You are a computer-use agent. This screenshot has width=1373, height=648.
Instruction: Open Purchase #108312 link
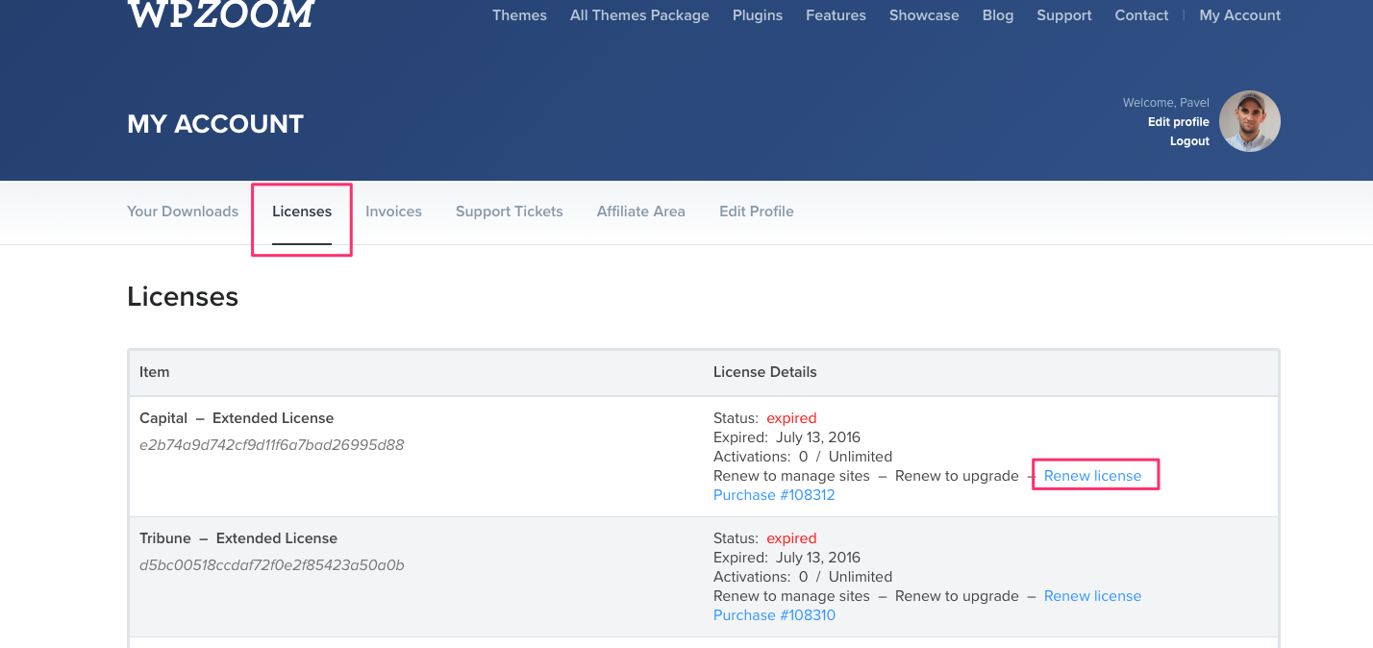(x=774, y=495)
